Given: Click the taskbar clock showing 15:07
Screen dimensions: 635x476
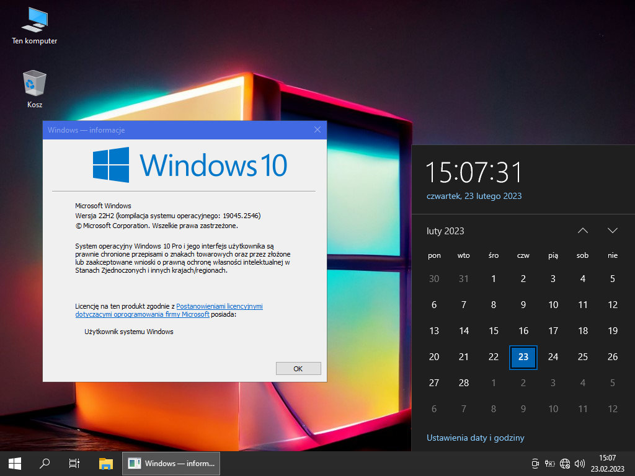Looking at the screenshot, I should [x=608, y=463].
